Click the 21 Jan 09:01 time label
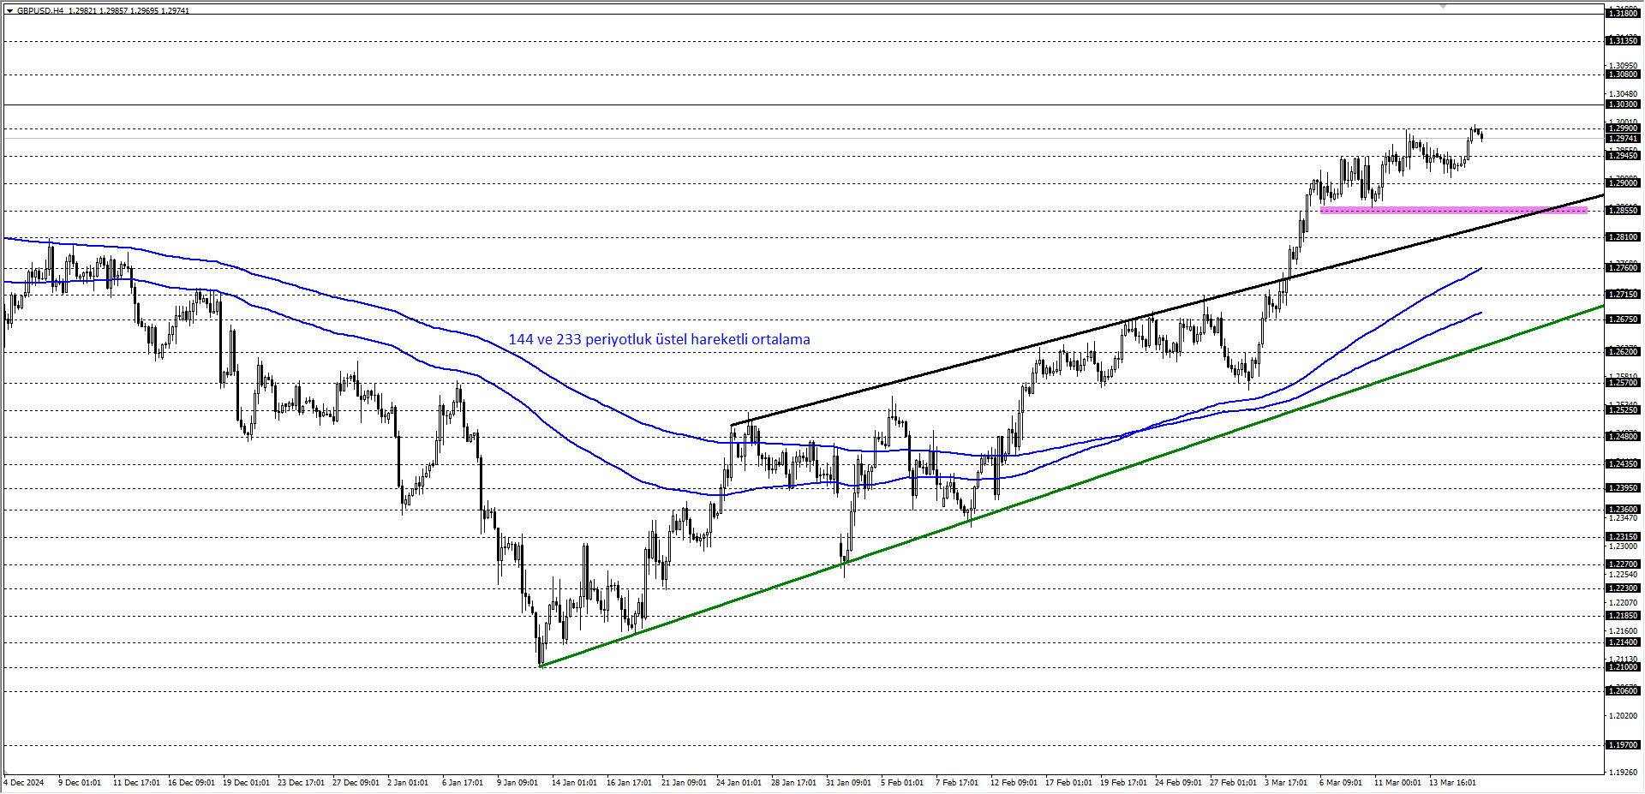The image size is (1645, 794). point(684,783)
